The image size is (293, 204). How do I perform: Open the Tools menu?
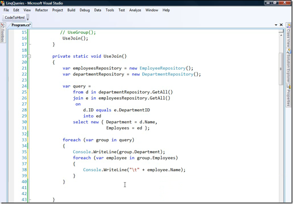(110, 10)
